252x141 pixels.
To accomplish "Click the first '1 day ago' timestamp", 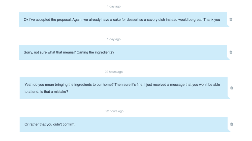I will [x=114, y=7].
